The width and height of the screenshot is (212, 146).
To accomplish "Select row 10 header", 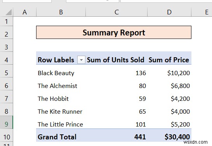I will coord(6,135).
